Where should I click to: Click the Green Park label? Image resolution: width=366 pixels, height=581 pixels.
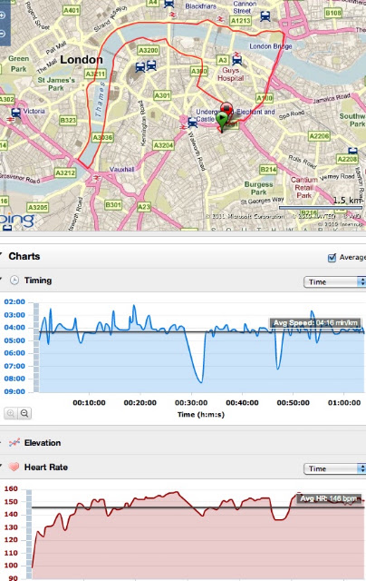18,64
